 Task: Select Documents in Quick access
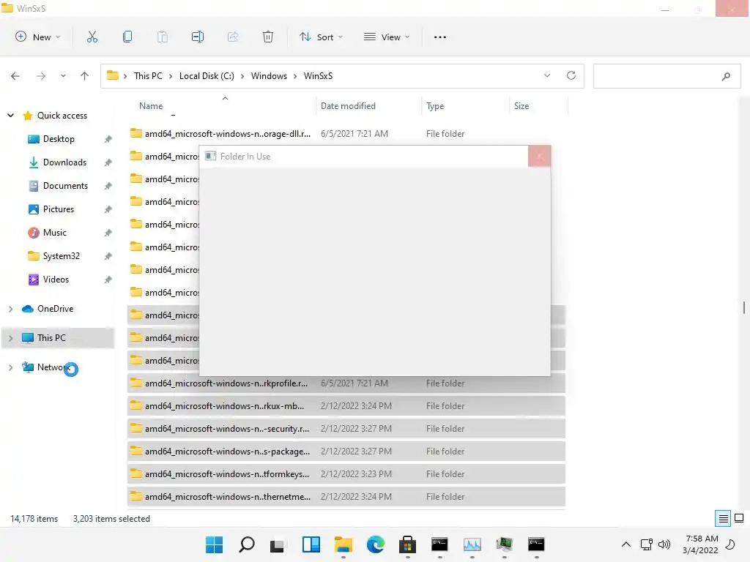click(x=65, y=186)
